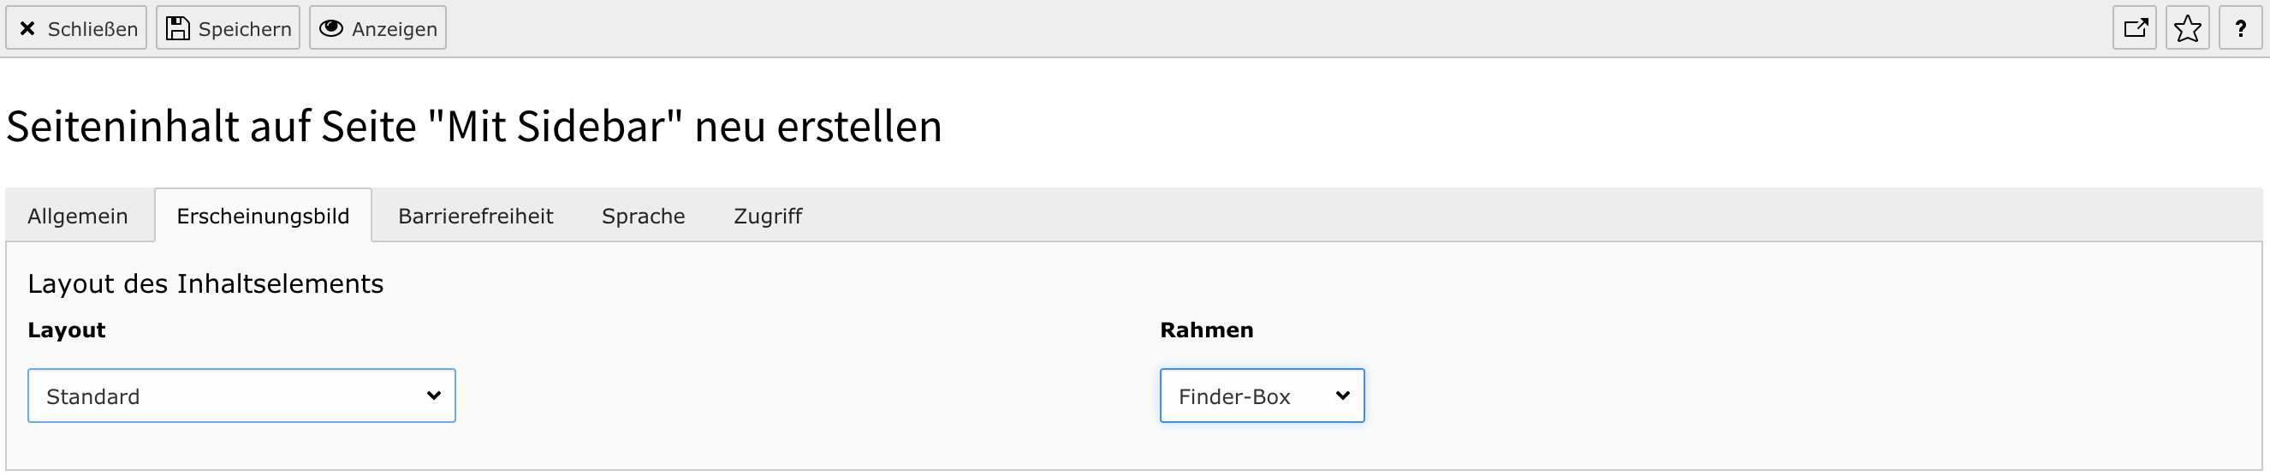Click the Speichern button label
This screenshot has width=2270, height=476.
245,29
